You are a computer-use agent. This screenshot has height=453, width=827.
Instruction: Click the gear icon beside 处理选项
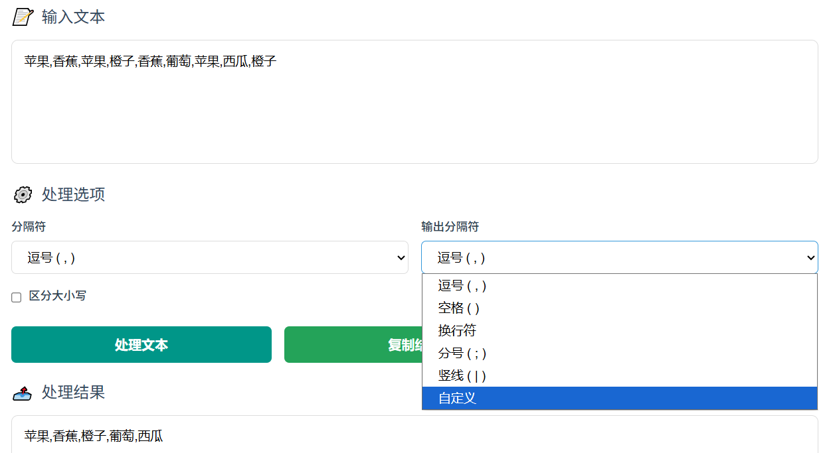(22, 194)
